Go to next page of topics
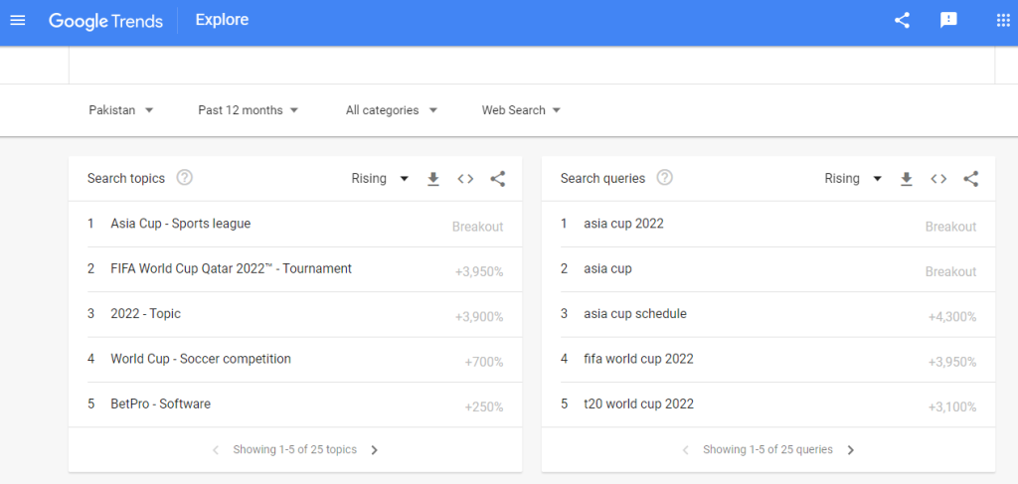1018x484 pixels. (374, 449)
